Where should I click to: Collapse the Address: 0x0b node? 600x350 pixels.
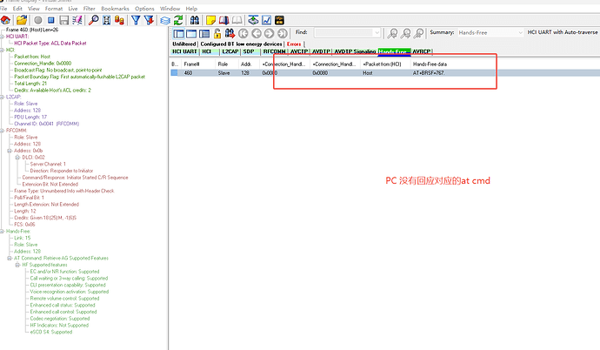10,151
